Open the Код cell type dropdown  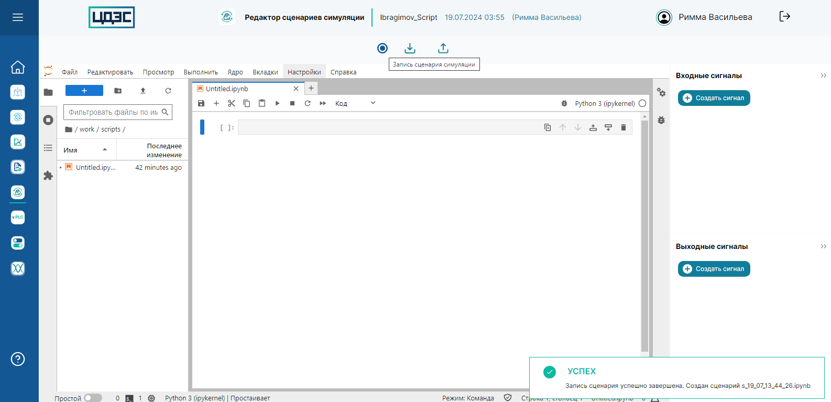click(x=355, y=103)
